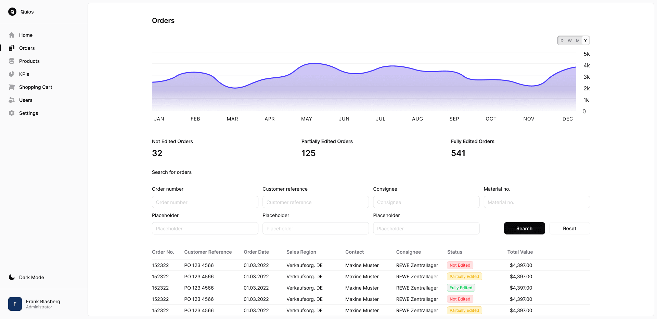Switch to the M monthly chart tab
Viewport: 657px width, 319px height.
(577, 40)
